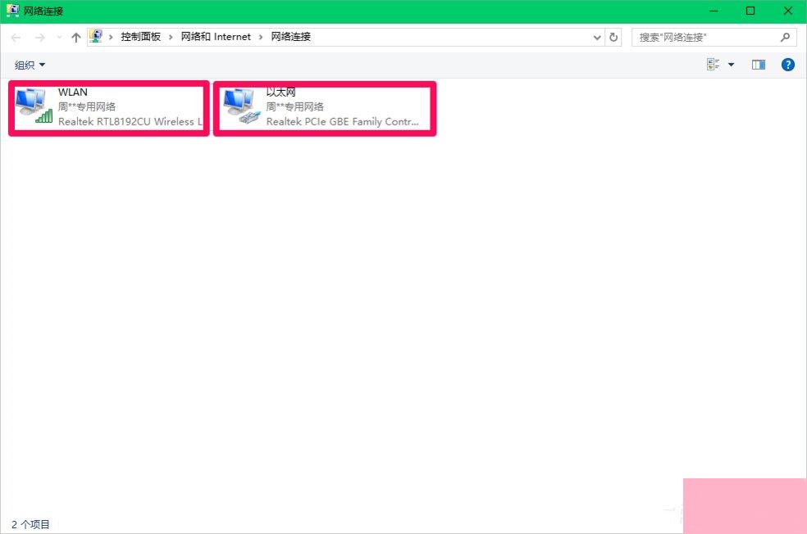Image resolution: width=807 pixels, height=534 pixels.
Task: Refresh the 网络连接 view
Action: click(x=614, y=38)
